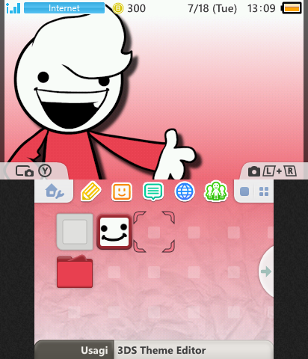308x359 pixels.
Task: Enlarge icons with the four-square view button
Action: [x=264, y=191]
